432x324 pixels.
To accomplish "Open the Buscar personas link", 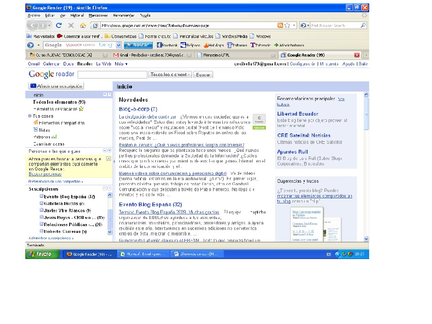I will 45,174.
